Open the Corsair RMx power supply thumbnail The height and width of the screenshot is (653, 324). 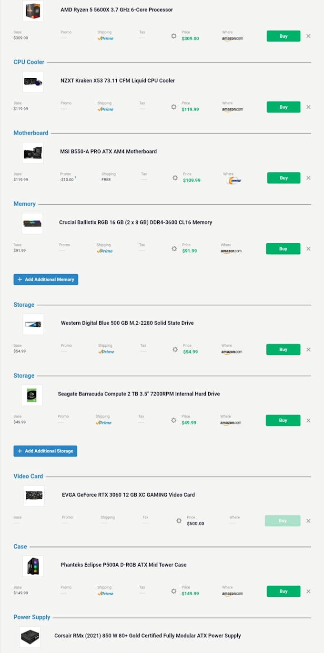click(30, 637)
